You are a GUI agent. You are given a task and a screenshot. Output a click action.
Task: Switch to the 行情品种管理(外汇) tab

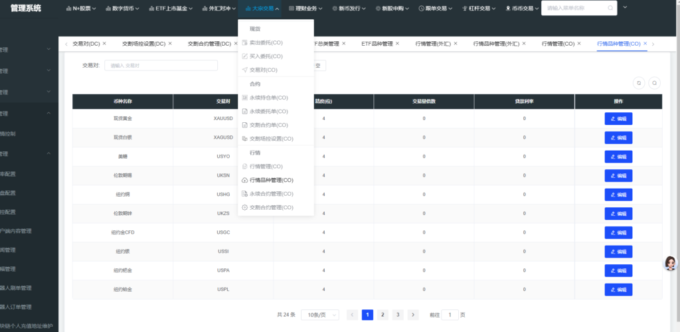(x=497, y=43)
